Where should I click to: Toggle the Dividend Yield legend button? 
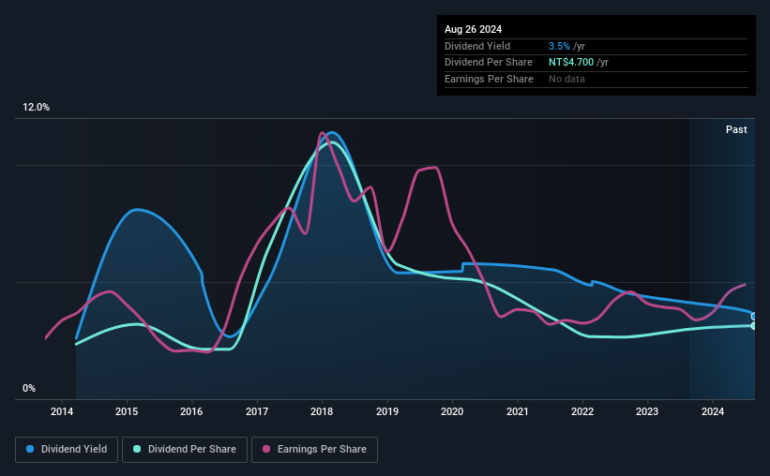pyautogui.click(x=67, y=450)
